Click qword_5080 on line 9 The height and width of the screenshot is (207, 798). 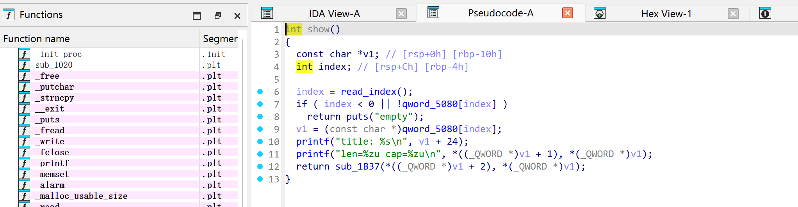(x=430, y=129)
